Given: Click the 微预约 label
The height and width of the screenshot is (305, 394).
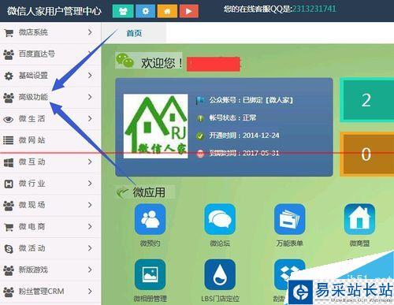Looking at the screenshot, I should [x=150, y=244].
